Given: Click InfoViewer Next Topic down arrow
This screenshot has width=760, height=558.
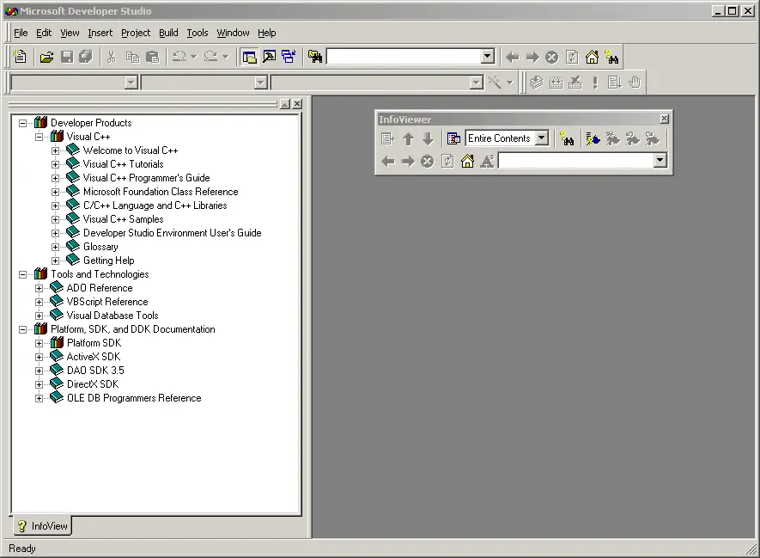Looking at the screenshot, I should click(x=428, y=139).
